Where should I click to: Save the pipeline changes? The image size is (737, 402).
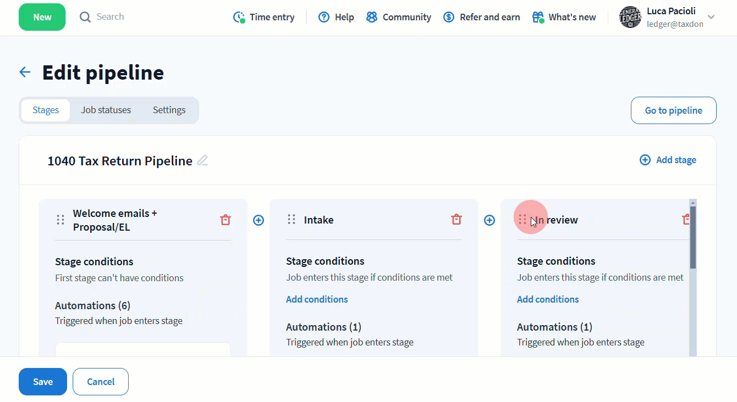[43, 382]
